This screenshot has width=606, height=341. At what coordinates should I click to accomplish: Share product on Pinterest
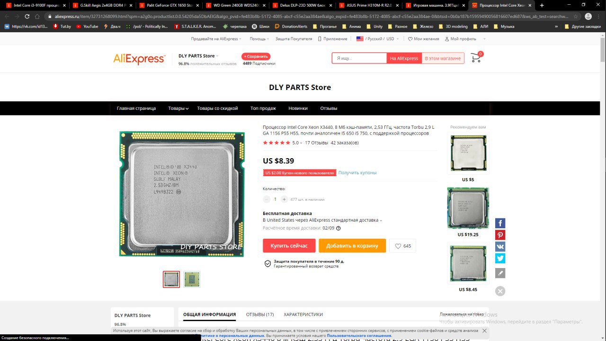[500, 235]
